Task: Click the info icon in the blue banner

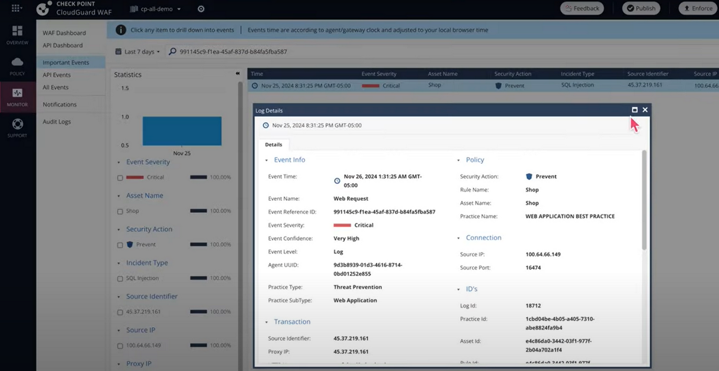Action: point(121,30)
